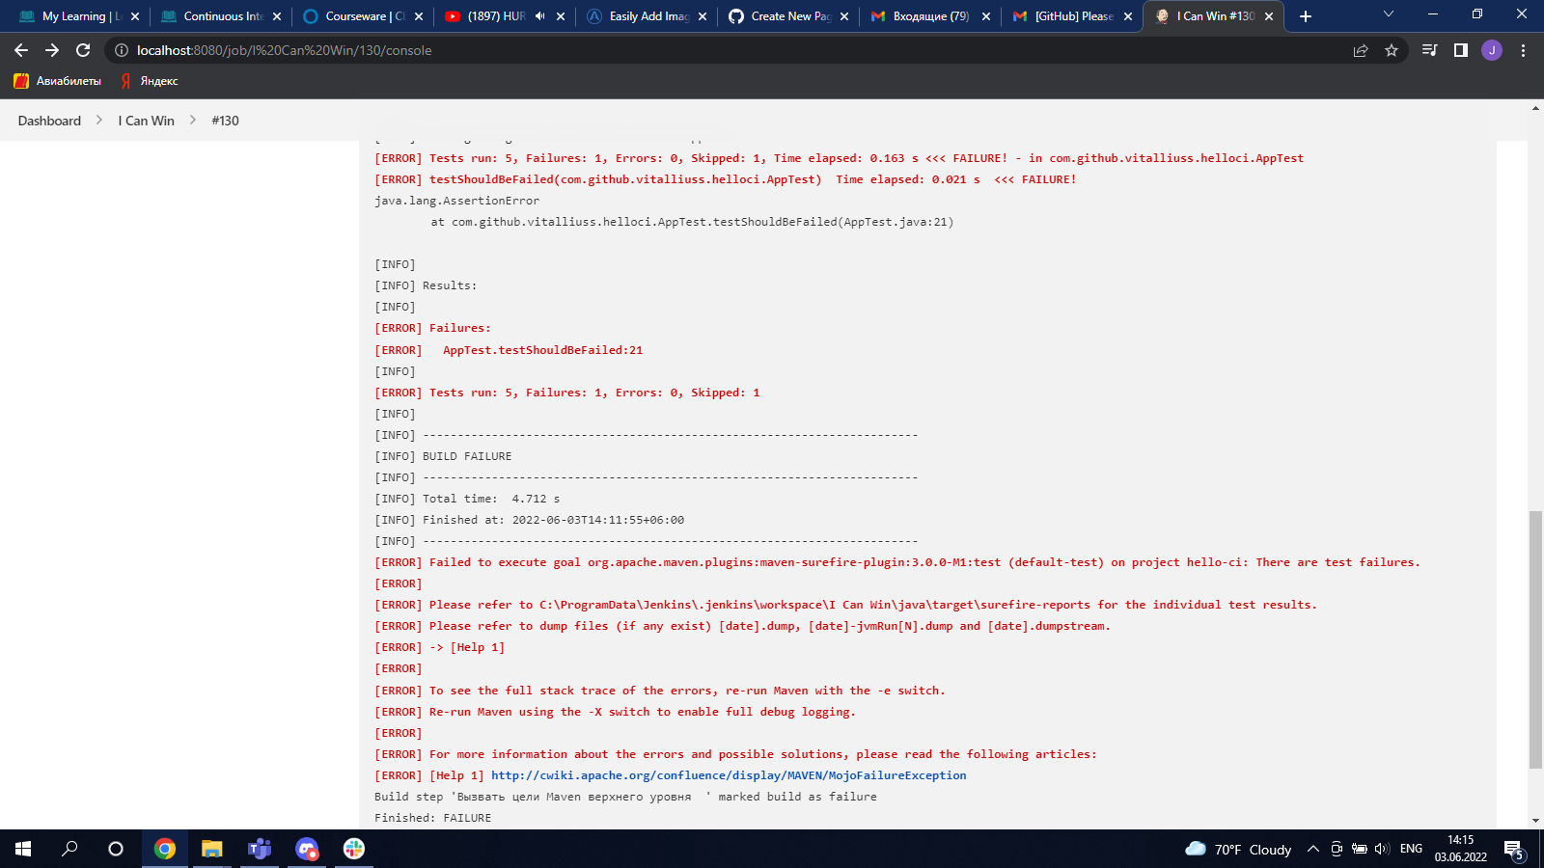1544x868 pixels.
Task: Open Яндекс bookmark
Action: click(x=150, y=81)
